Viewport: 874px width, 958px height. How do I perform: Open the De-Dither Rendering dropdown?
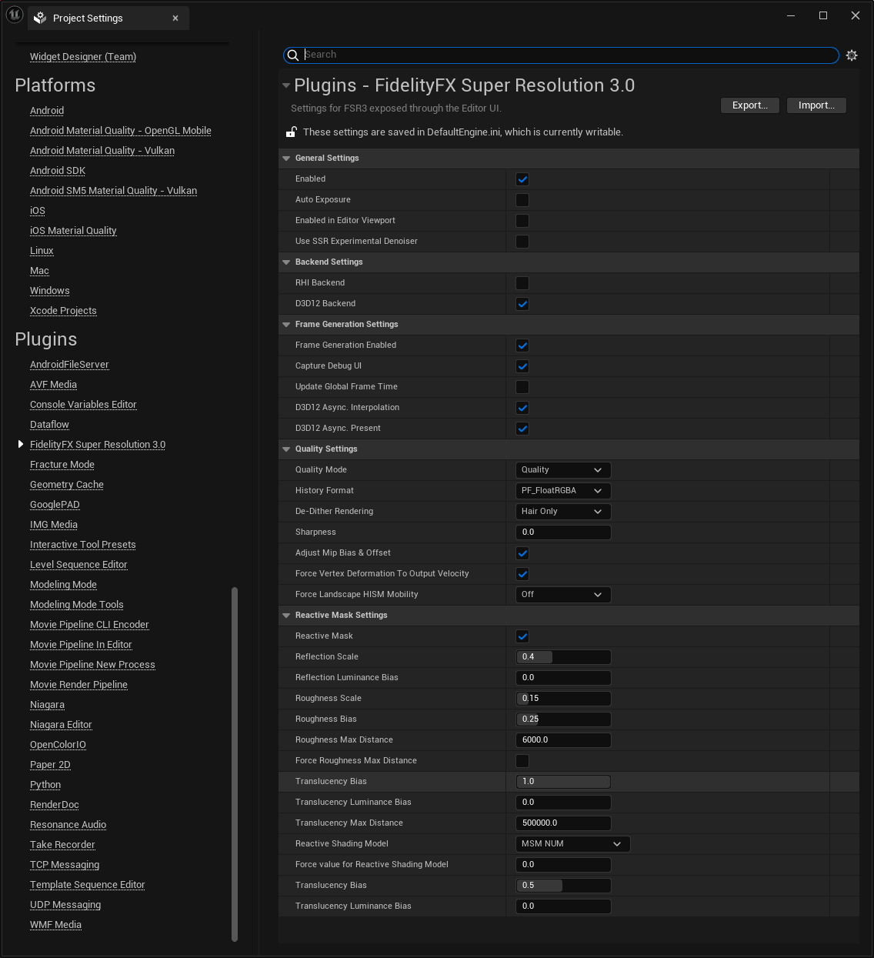click(562, 512)
